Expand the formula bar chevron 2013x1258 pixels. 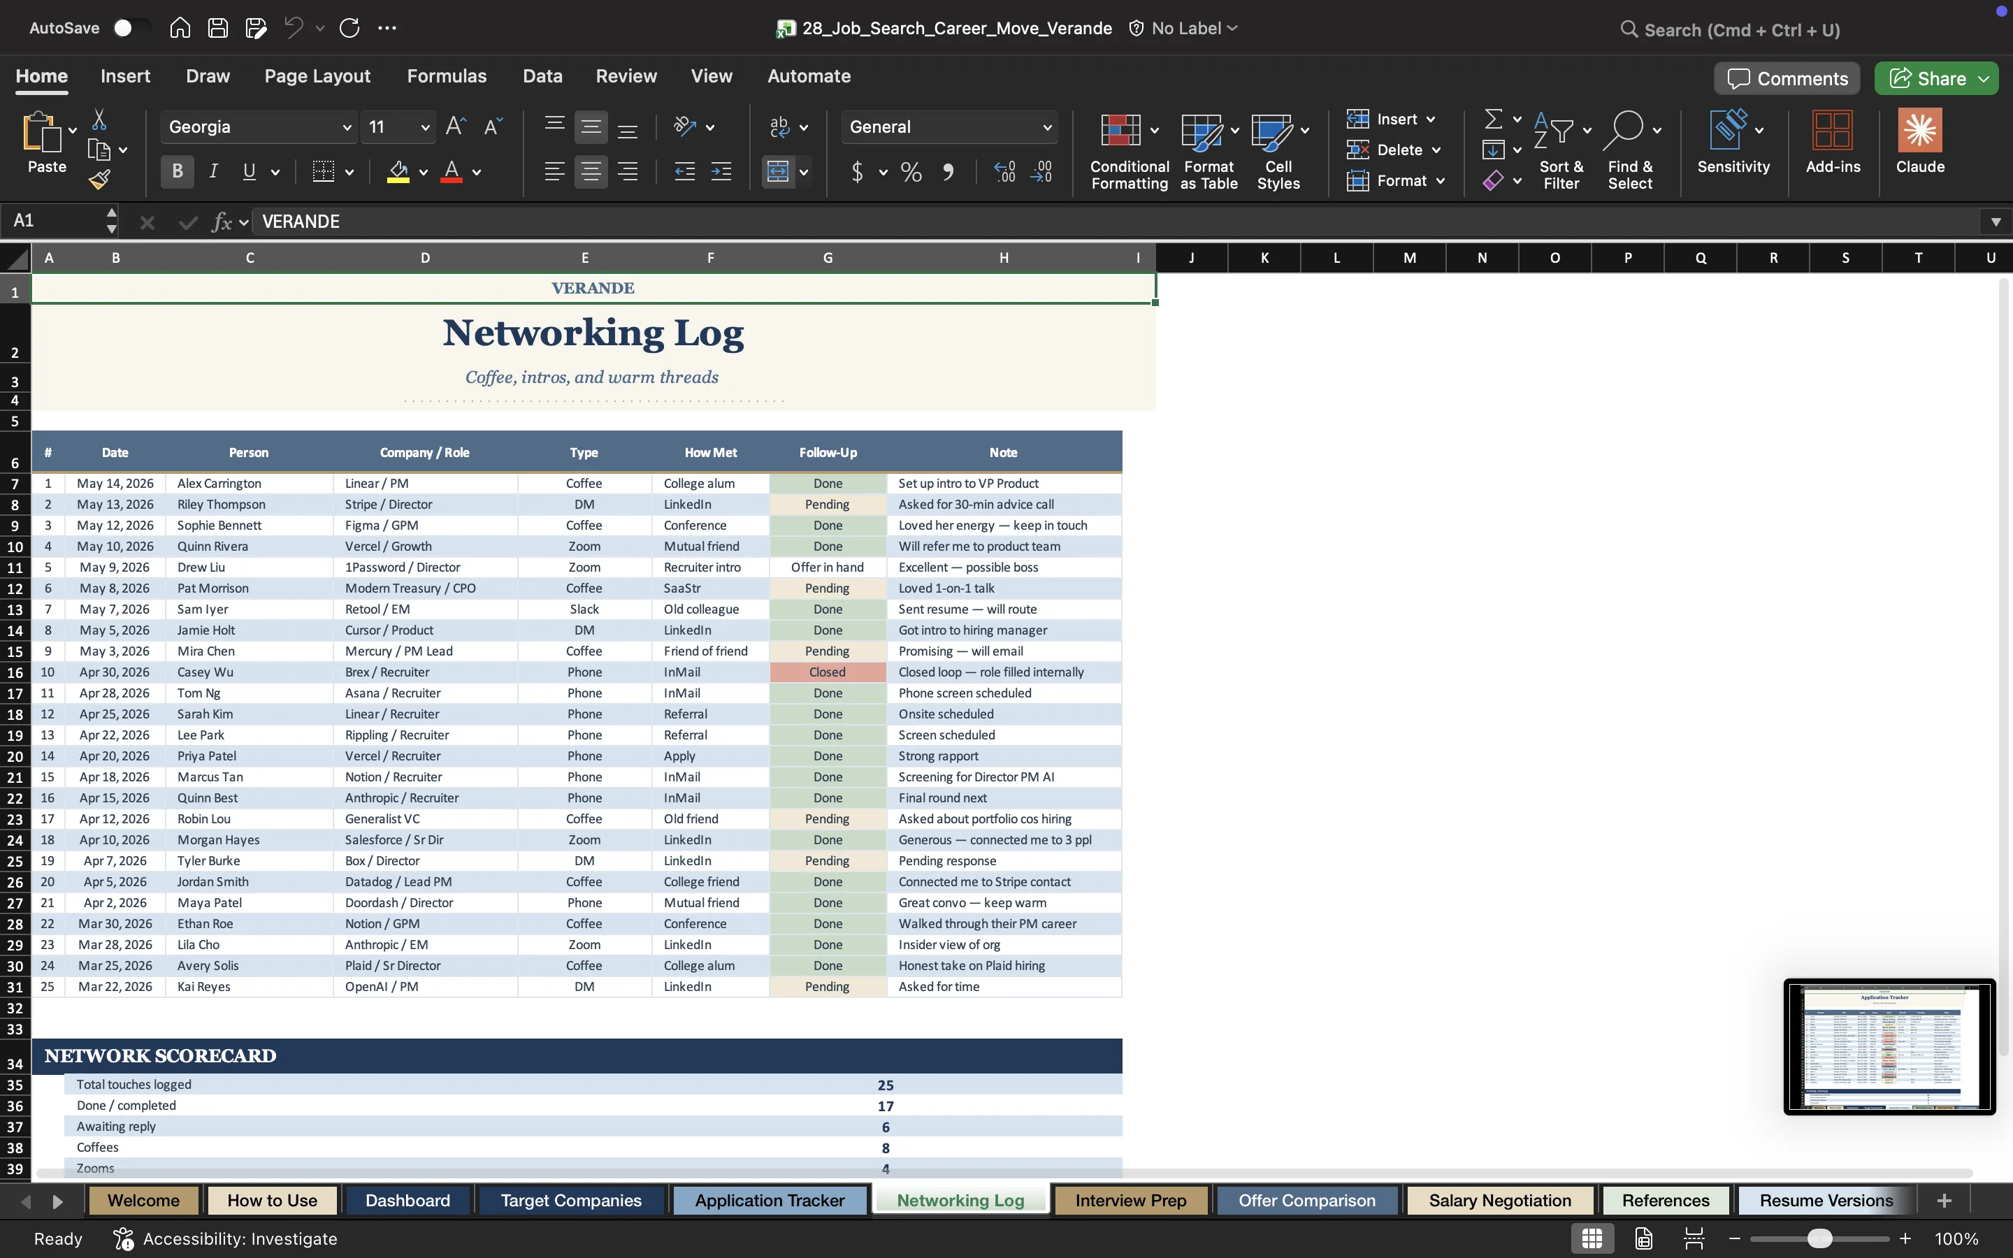[1996, 222]
